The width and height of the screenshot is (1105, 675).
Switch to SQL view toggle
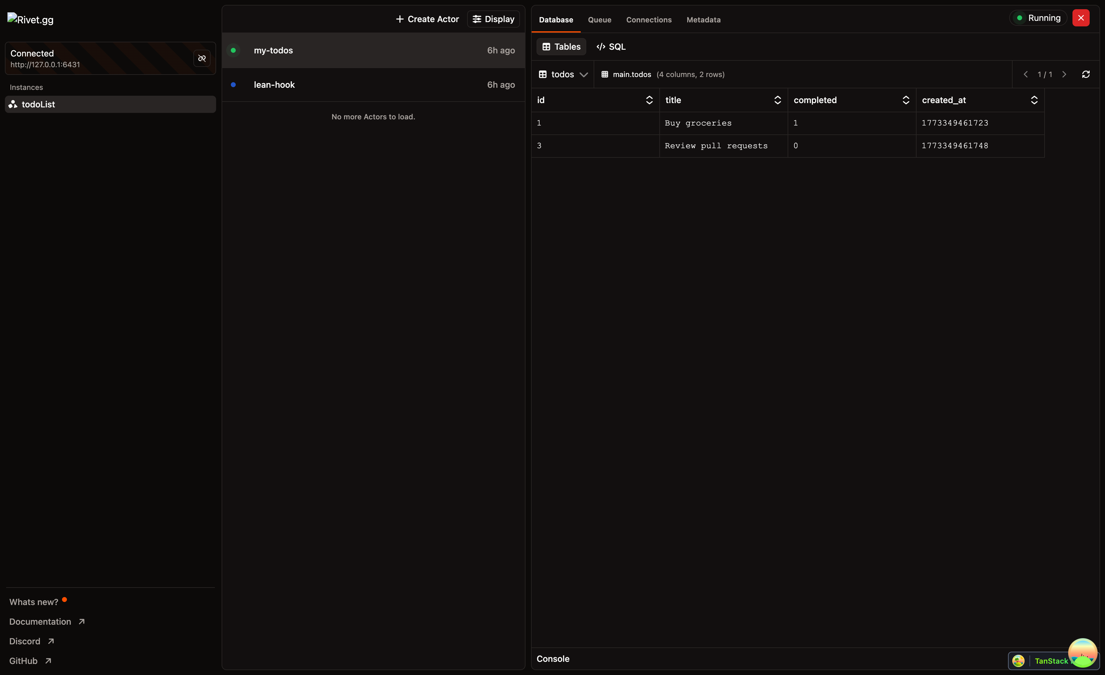click(611, 47)
